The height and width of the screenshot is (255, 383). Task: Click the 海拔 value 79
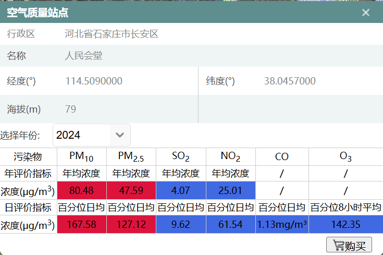[x=71, y=110]
